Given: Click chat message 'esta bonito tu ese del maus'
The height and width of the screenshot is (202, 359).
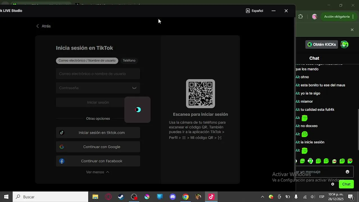Looking at the screenshot, I should coord(323,85).
